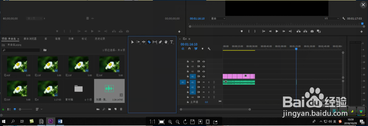
Task: Switch to 标记 tab
Action: [84, 39]
